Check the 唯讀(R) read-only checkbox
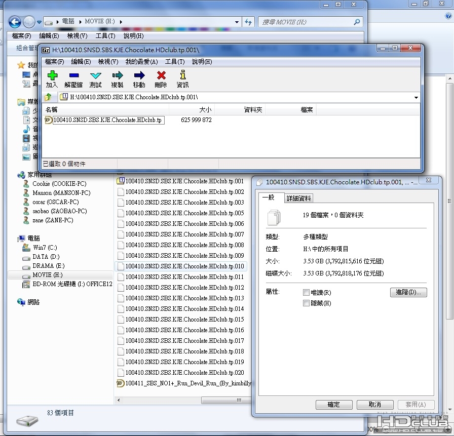Image resolution: width=454 pixels, height=436 pixels. (x=306, y=293)
